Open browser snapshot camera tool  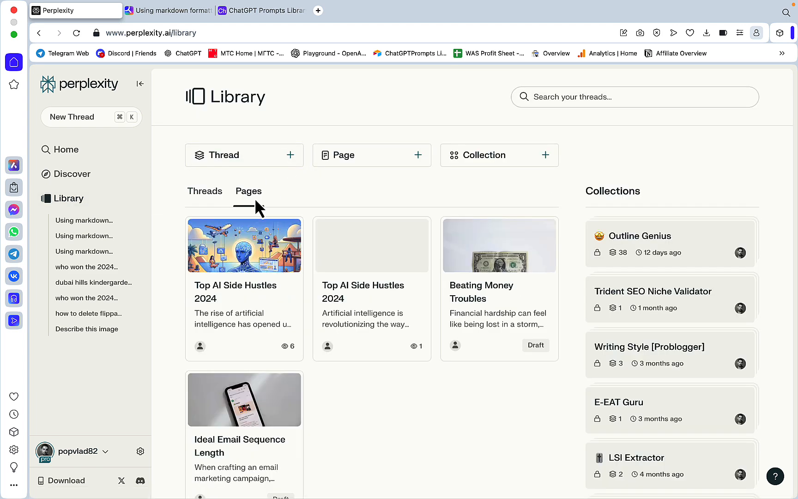[x=640, y=33]
